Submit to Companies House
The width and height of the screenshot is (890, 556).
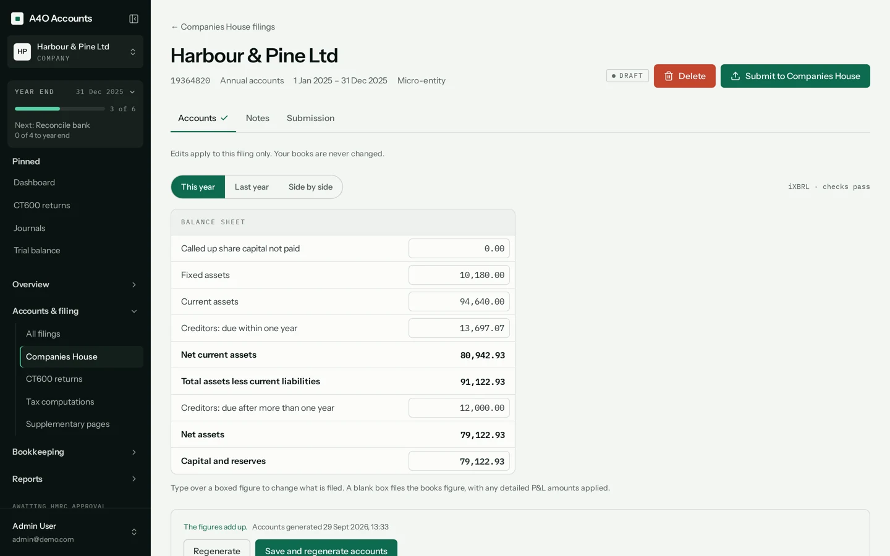pos(795,76)
